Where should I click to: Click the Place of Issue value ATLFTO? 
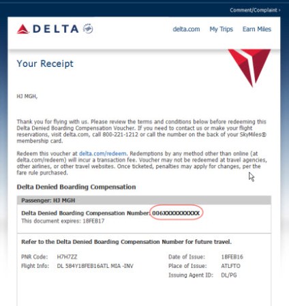point(230,266)
